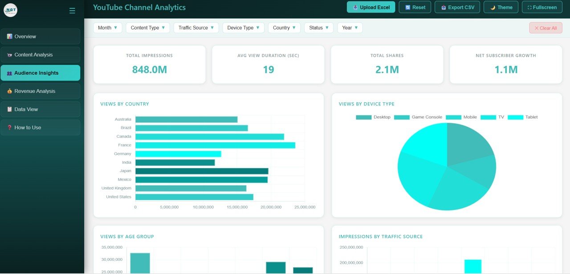Open the Upload Excel button's upload icon
Screen dimensions: 570x274
click(355, 7)
